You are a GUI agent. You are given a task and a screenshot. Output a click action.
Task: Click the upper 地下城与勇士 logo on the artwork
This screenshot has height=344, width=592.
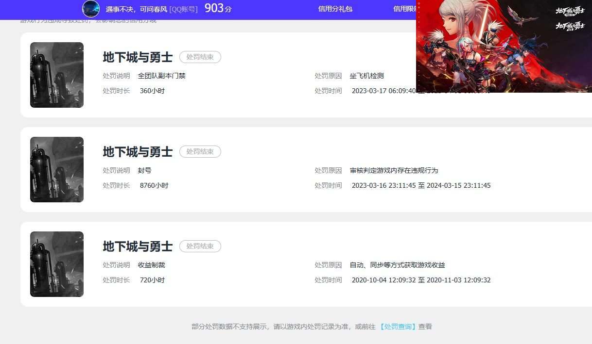[570, 11]
